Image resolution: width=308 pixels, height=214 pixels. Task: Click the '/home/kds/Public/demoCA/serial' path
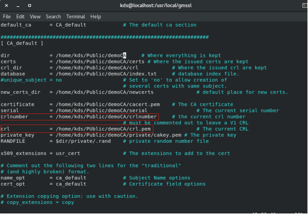point(102,111)
